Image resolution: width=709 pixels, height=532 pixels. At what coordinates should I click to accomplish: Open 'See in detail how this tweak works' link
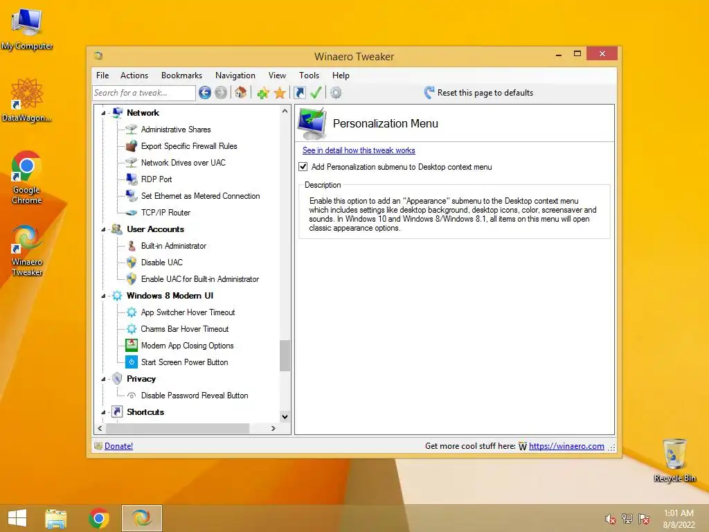(359, 150)
